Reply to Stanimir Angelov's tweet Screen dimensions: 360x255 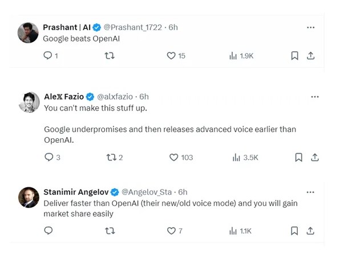point(48,231)
